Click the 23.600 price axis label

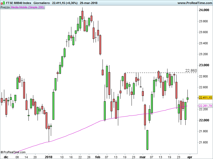click(x=203, y=32)
